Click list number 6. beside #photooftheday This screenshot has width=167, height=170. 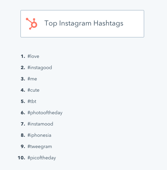point(23,113)
